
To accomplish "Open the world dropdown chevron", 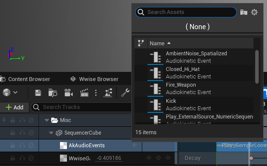I will pos(15,92).
